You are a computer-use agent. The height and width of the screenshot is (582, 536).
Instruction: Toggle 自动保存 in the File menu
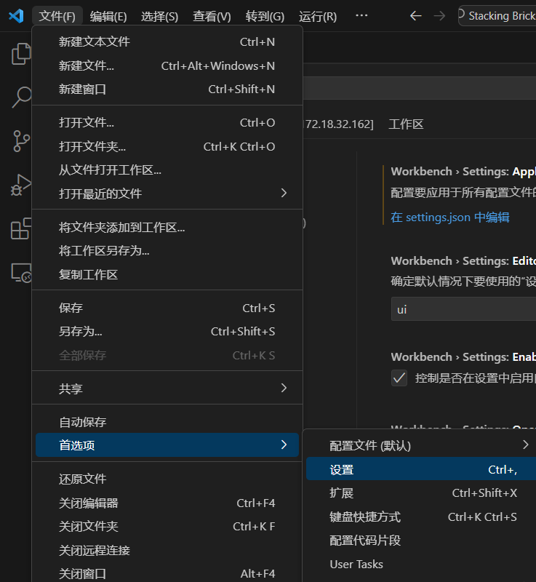[x=82, y=422]
